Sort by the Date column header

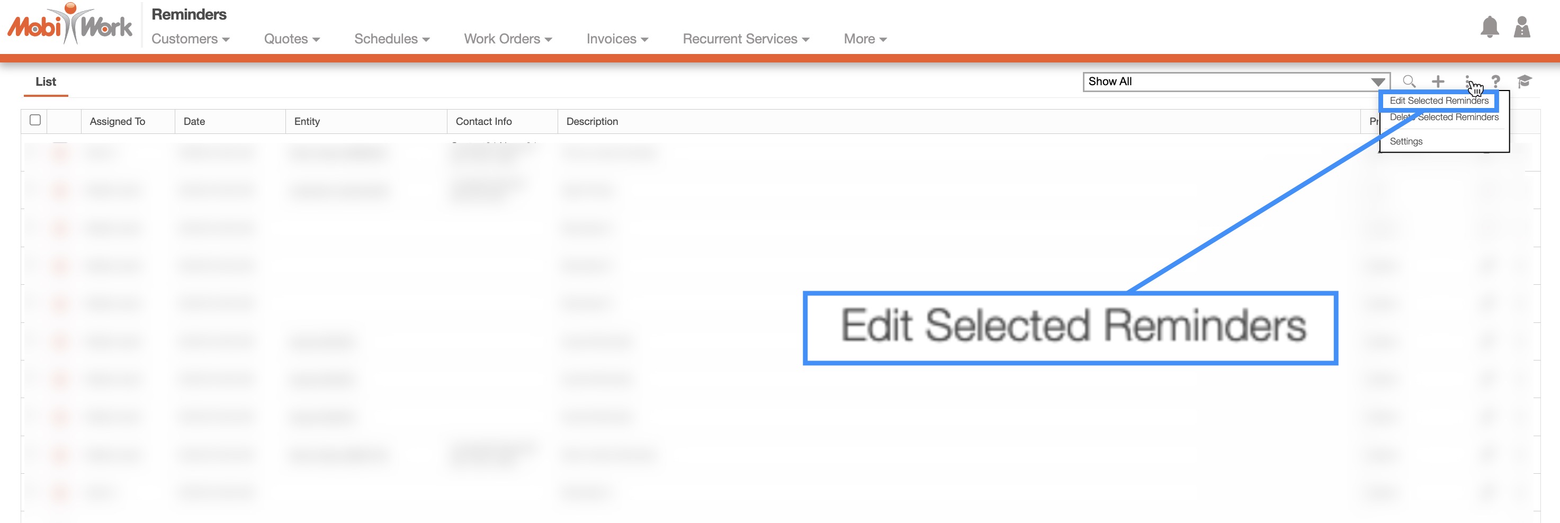pos(194,121)
